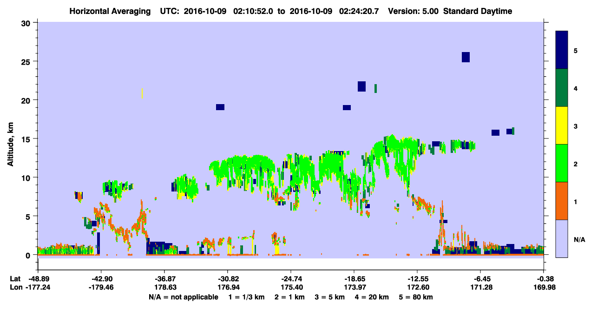Click the legend text '3 = 5 km'
604x310 pixels.
[329, 297]
